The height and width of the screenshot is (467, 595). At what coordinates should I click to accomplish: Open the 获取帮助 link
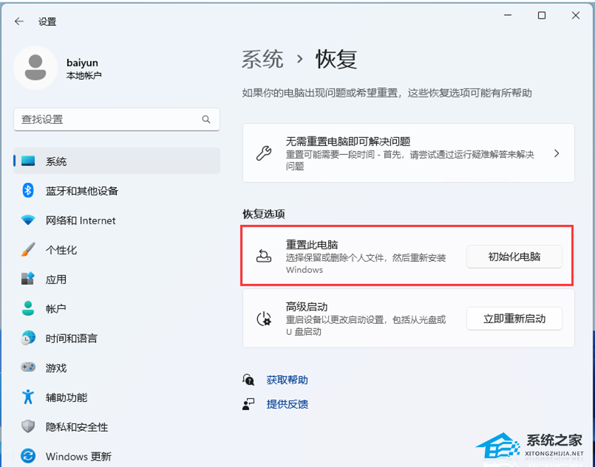(288, 379)
